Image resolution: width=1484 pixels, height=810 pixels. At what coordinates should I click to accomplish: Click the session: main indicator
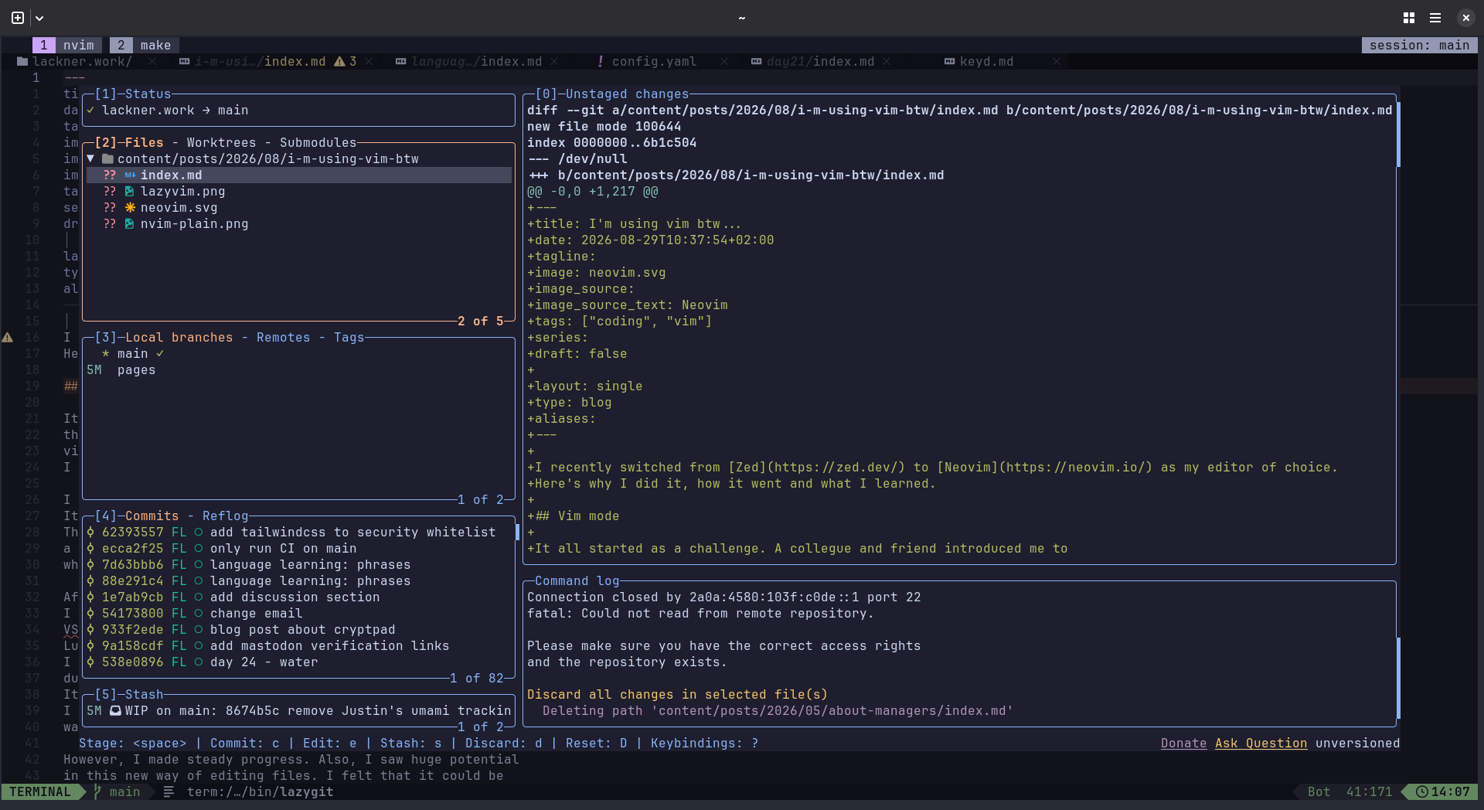(1419, 45)
